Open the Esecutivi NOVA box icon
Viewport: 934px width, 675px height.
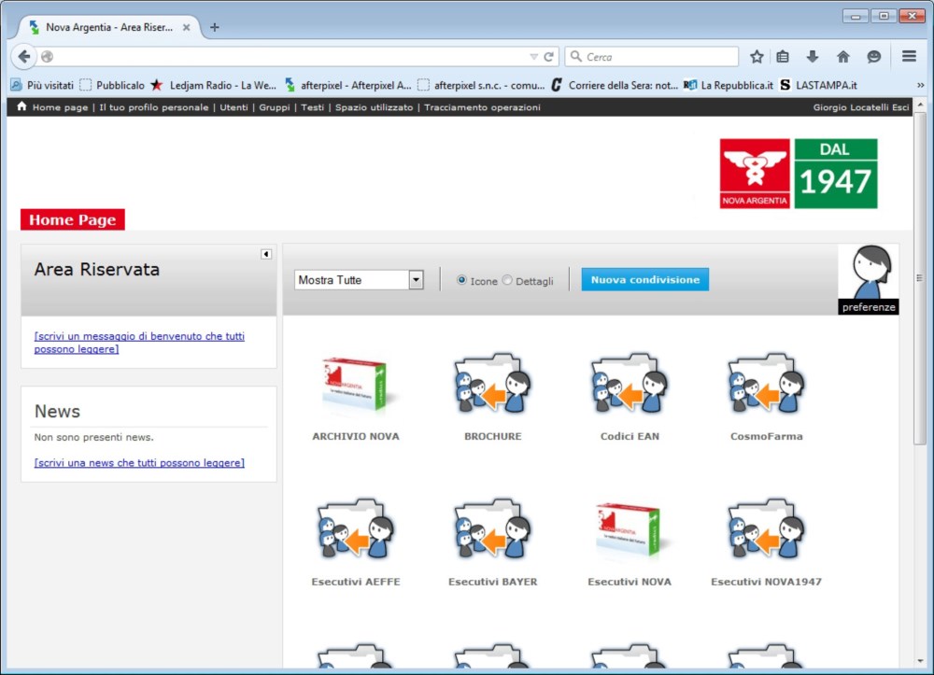[630, 529]
